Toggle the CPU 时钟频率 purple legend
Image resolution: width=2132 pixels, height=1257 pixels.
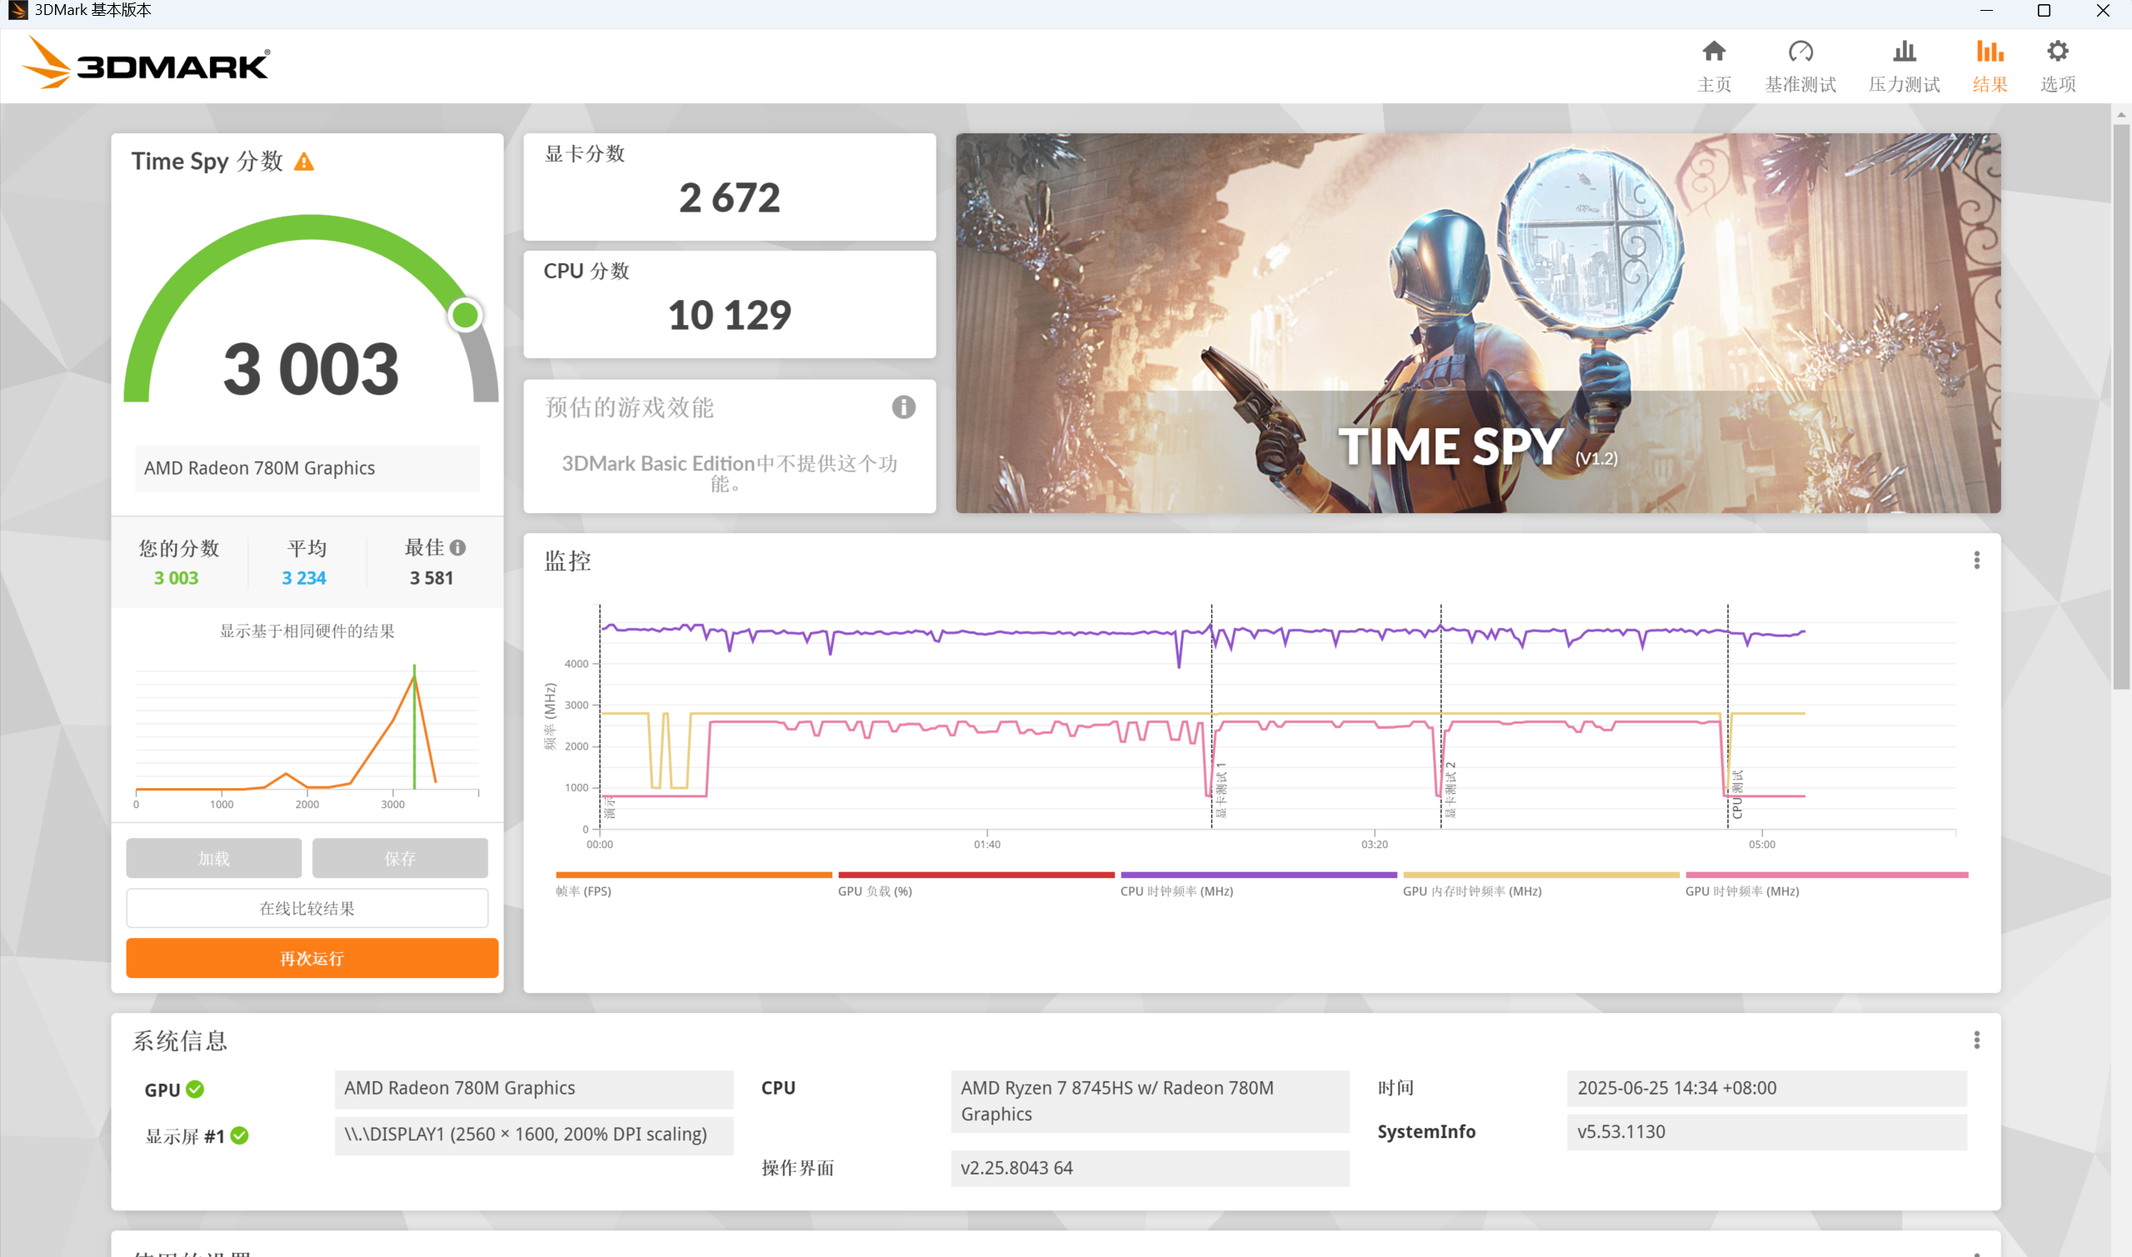coord(1258,885)
